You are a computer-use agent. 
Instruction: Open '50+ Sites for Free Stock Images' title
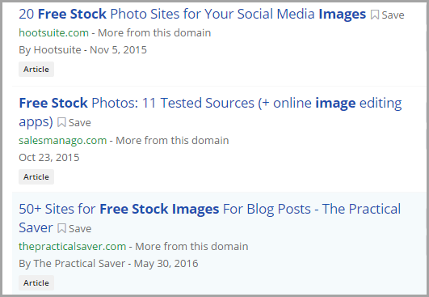coord(209,218)
